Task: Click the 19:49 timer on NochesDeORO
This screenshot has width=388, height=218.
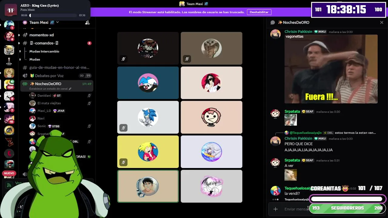Action: click(87, 84)
